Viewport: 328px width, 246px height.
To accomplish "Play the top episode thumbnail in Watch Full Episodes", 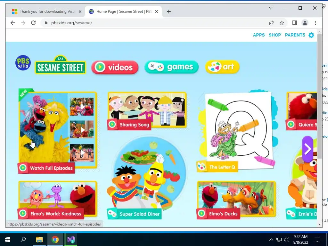I will 82,107.
